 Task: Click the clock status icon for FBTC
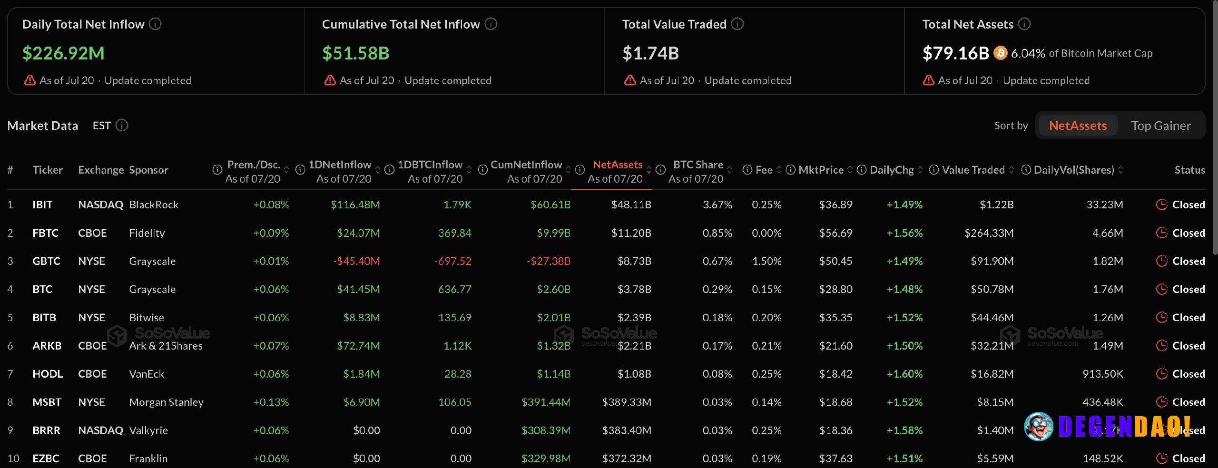click(x=1162, y=233)
